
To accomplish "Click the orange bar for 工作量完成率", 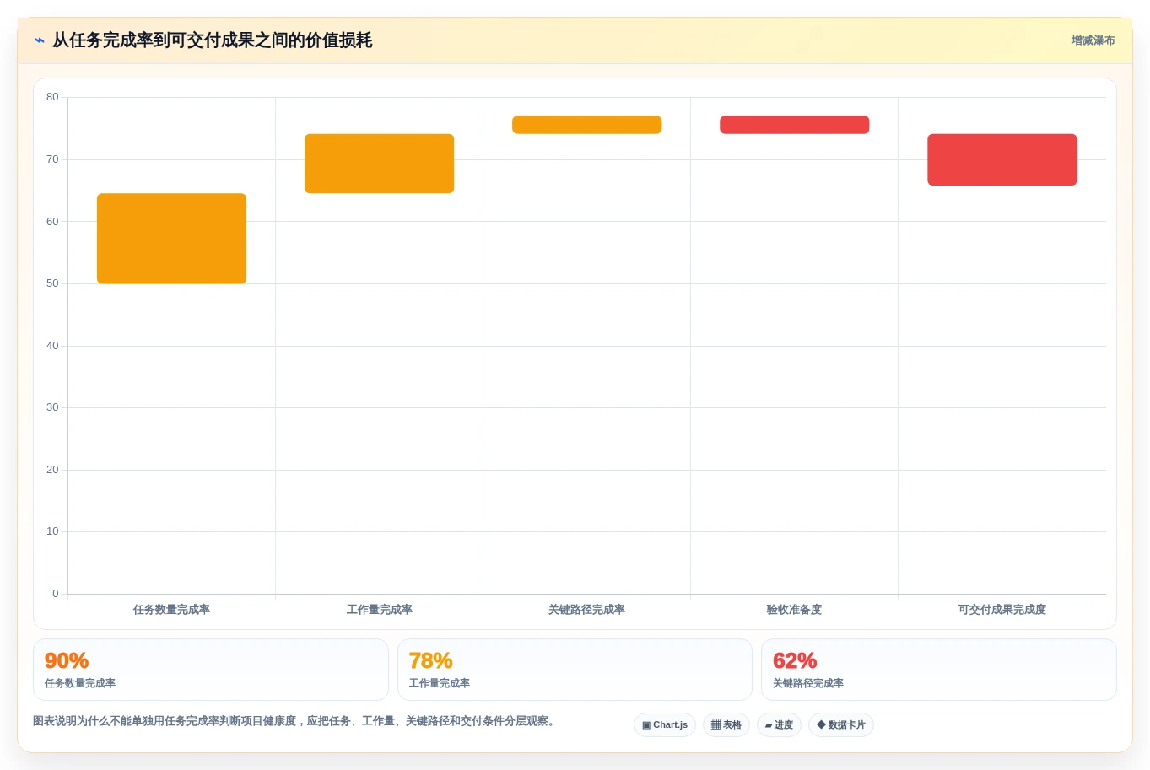I will click(379, 164).
